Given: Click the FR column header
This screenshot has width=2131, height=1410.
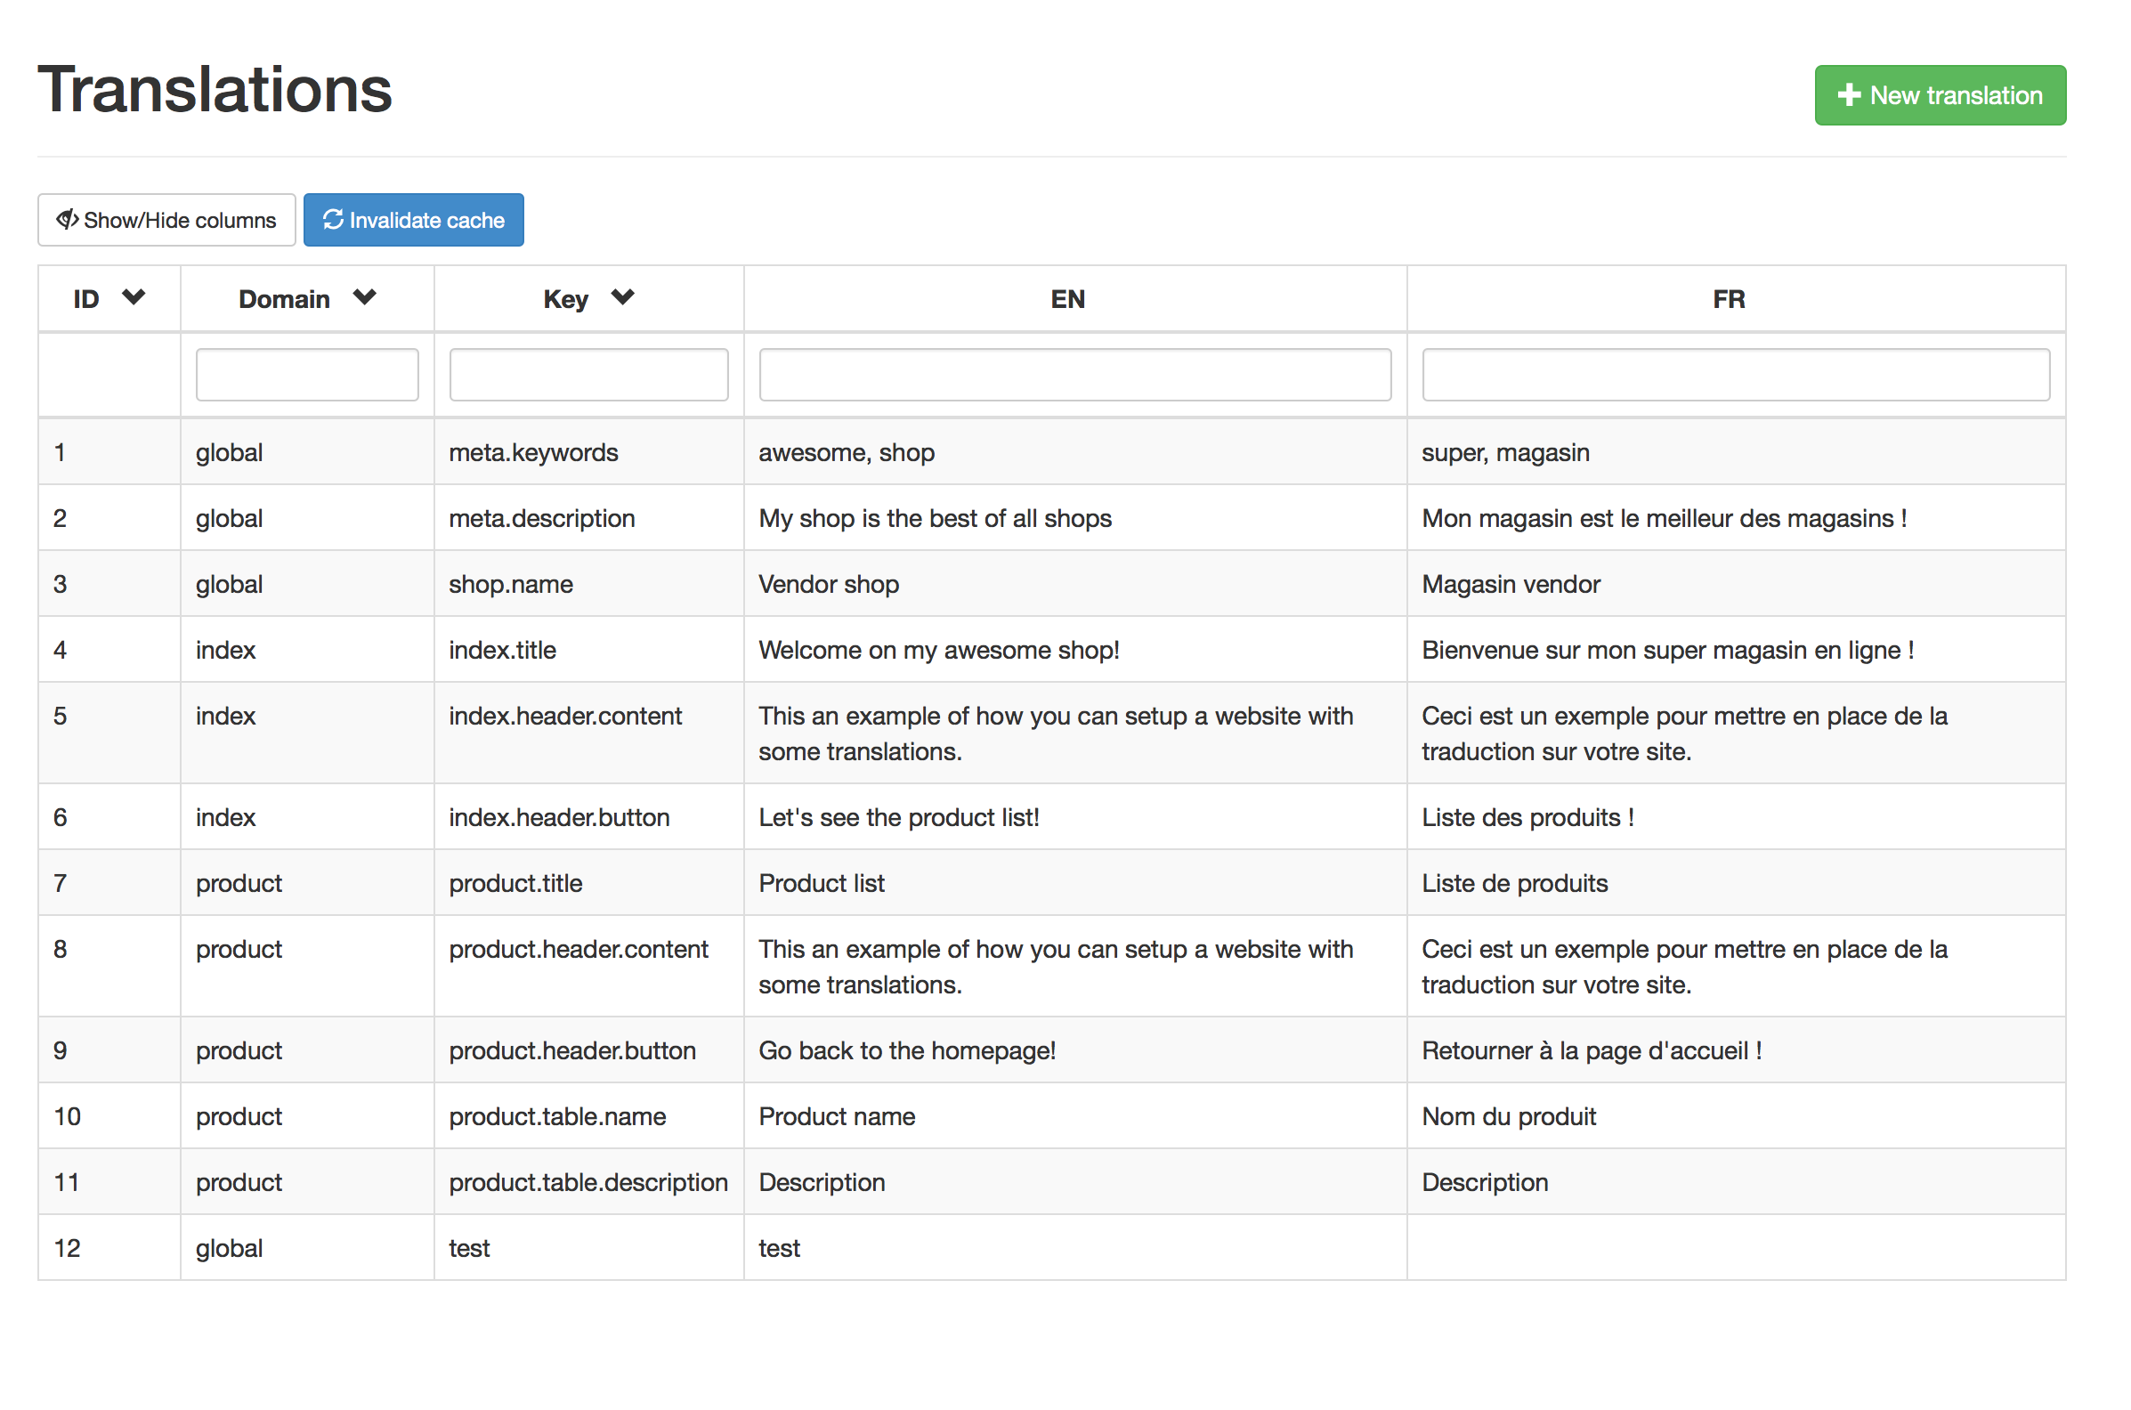Looking at the screenshot, I should (x=1728, y=299).
